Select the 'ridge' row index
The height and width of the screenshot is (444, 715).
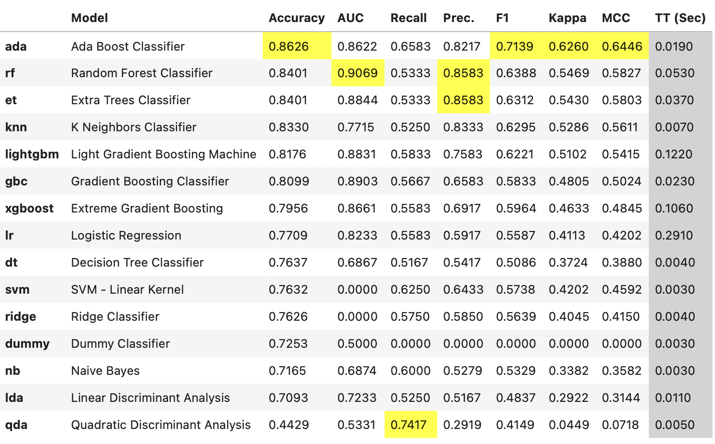coord(21,317)
